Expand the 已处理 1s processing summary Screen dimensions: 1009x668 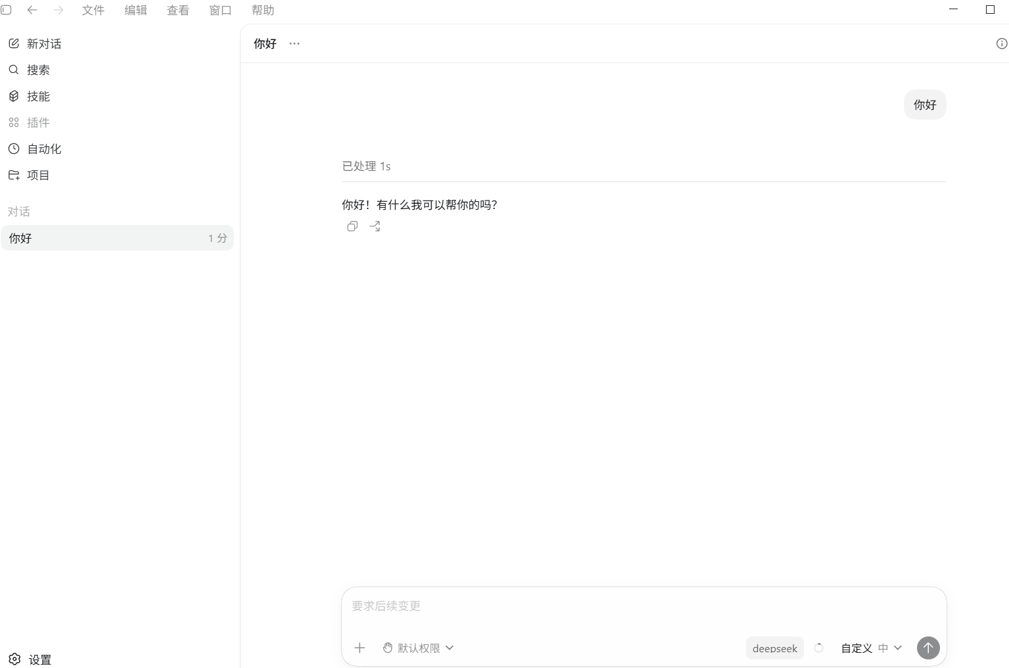coord(366,166)
